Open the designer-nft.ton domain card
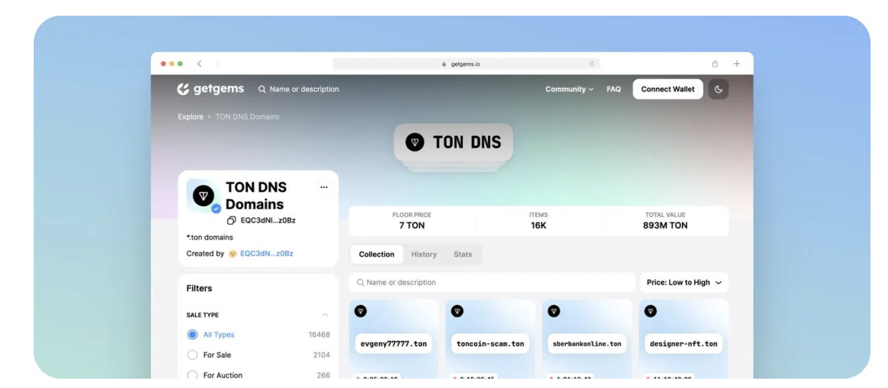Image resolution: width=888 pixels, height=388 pixels. [x=683, y=339]
